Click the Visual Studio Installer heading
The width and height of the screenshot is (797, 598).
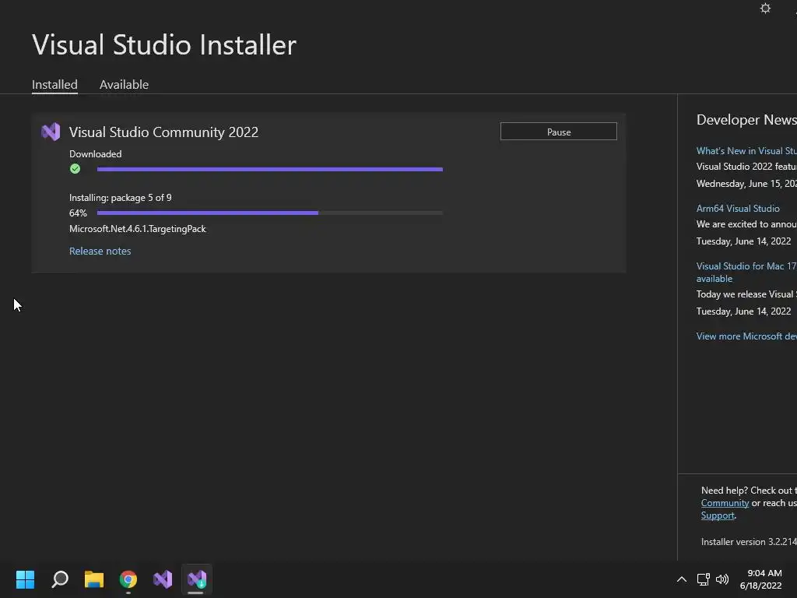(x=164, y=44)
